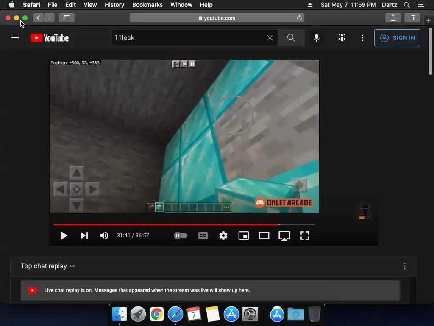Enter full screen video
Image resolution: width=434 pixels, height=326 pixels.
305,236
